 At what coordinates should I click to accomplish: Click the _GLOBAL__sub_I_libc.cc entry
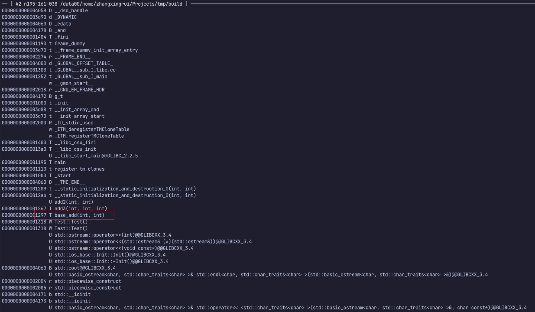pyautogui.click(x=85, y=70)
